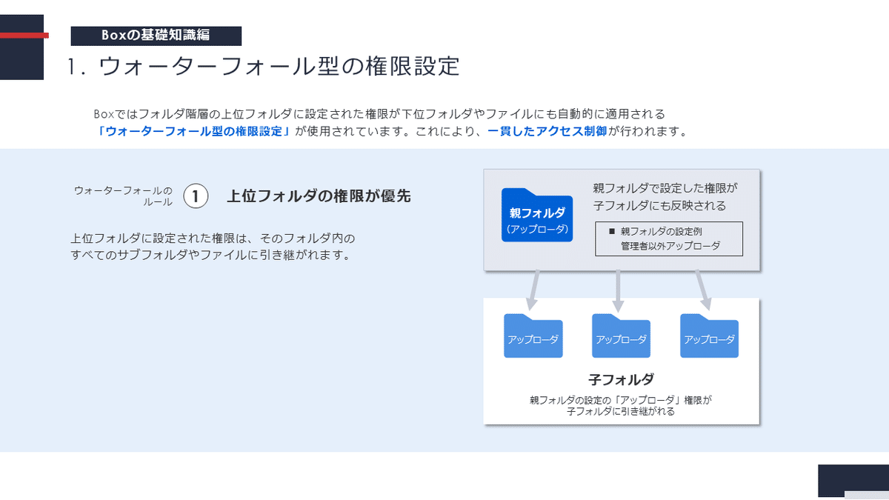Click the boxed 親フォルダの設定例 note
889x500 pixels.
click(x=669, y=239)
